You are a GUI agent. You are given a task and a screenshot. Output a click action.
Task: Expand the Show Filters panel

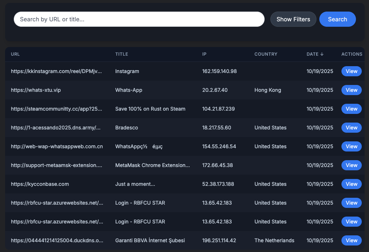coord(293,19)
